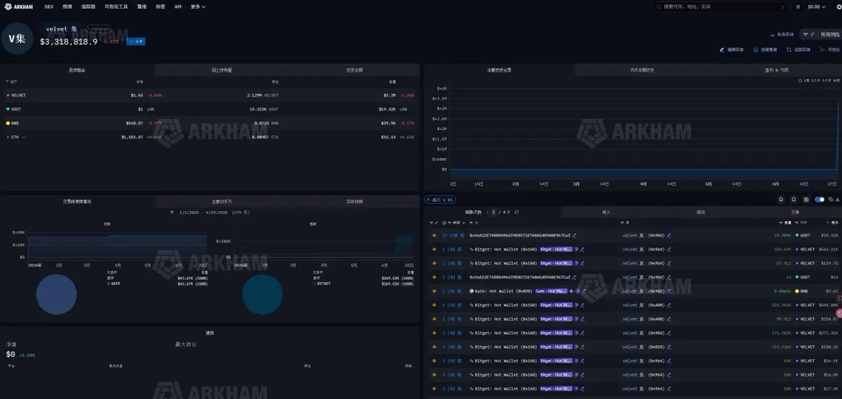The width and height of the screenshot is (842, 399).
Task: Toggle the blue switch above transfers table
Action: [x=819, y=199]
